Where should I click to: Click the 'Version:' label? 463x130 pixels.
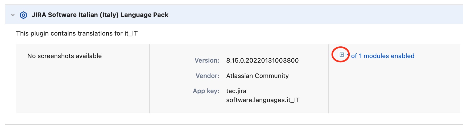click(207, 60)
